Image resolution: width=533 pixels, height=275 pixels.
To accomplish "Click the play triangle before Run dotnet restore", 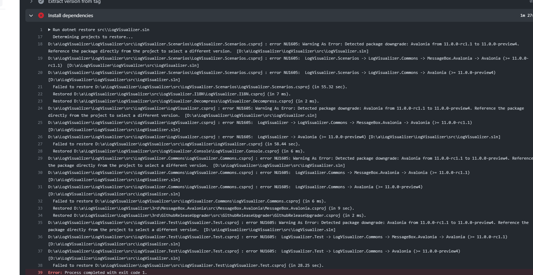I will tap(49, 29).
